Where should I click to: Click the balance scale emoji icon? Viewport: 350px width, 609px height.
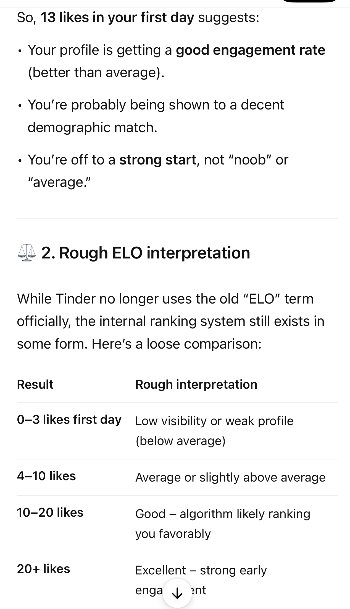click(x=27, y=253)
